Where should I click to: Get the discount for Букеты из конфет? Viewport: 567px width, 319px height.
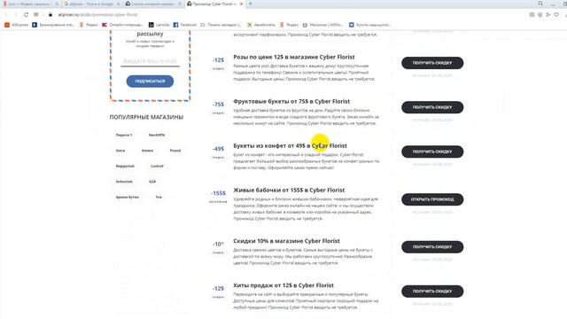point(432,152)
